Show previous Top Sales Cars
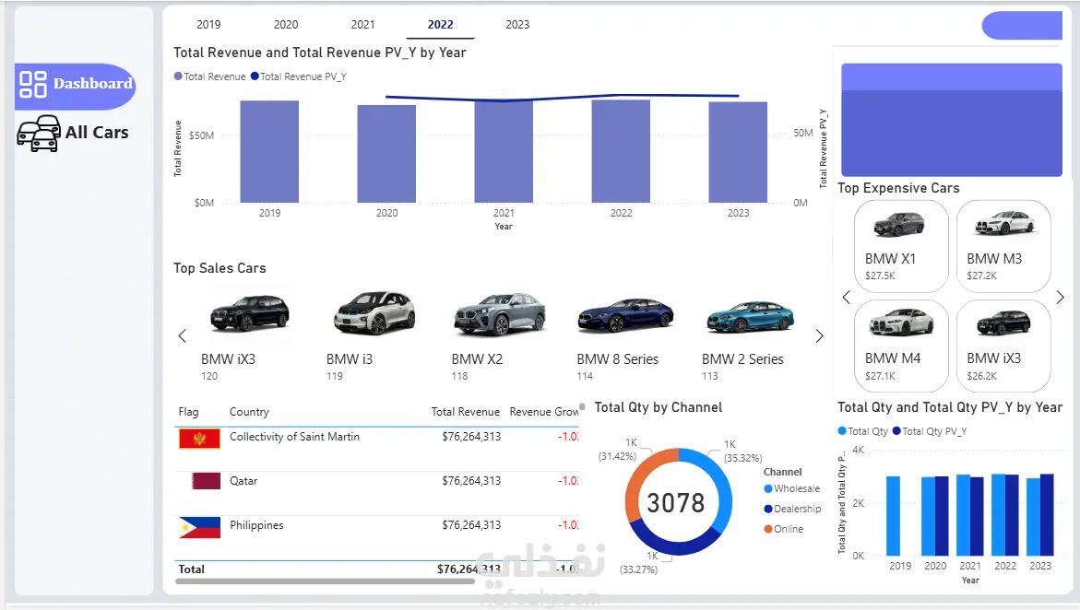Image resolution: width=1080 pixels, height=610 pixels. (x=183, y=336)
